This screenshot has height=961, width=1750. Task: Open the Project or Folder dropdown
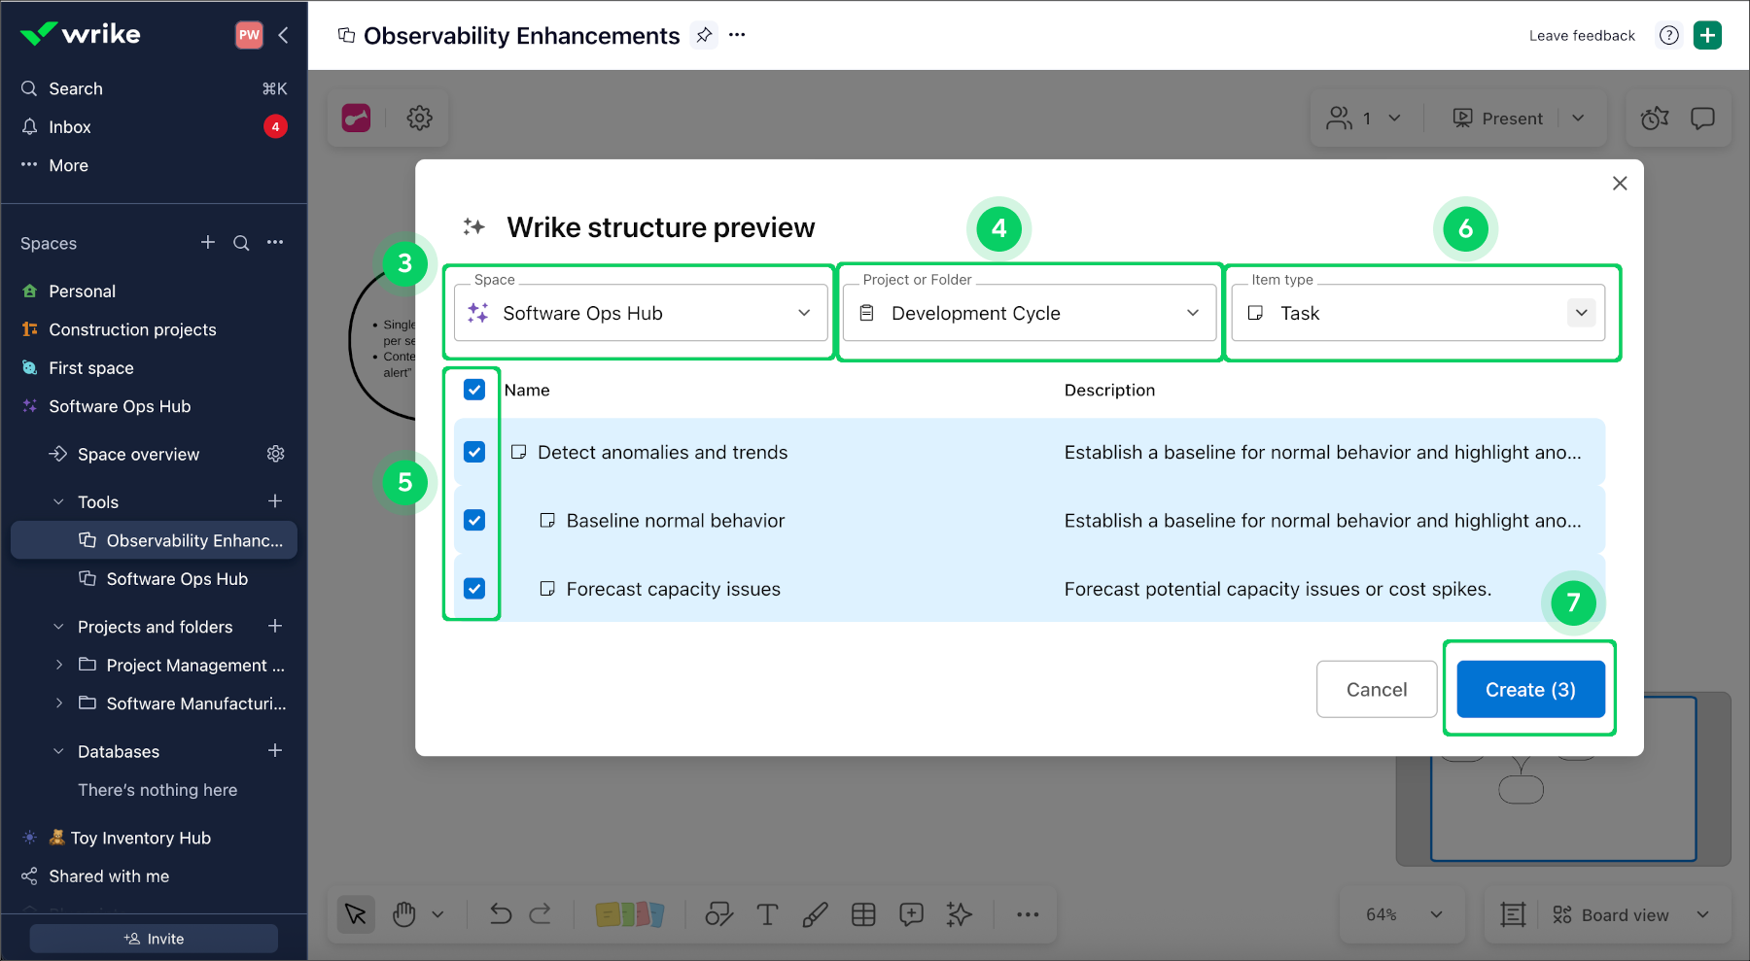(1029, 313)
